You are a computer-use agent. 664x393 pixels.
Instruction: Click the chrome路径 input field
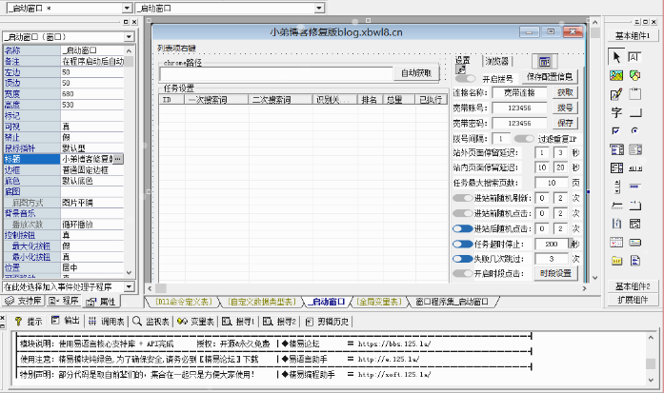[x=276, y=73]
